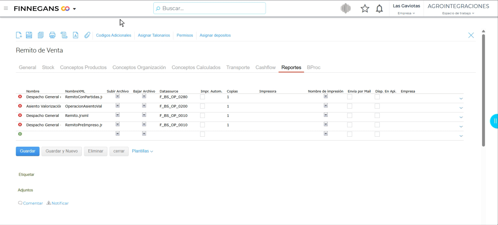Click in the Buscar search field
Viewport: 498px width, 225px height.
210,8
